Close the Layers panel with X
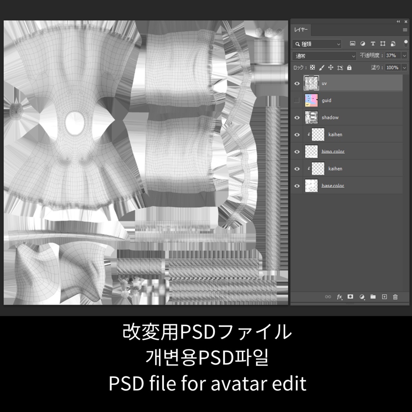This screenshot has width=412, height=412. 406,22
